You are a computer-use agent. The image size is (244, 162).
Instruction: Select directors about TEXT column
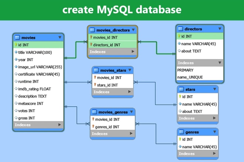[x=200, y=51]
